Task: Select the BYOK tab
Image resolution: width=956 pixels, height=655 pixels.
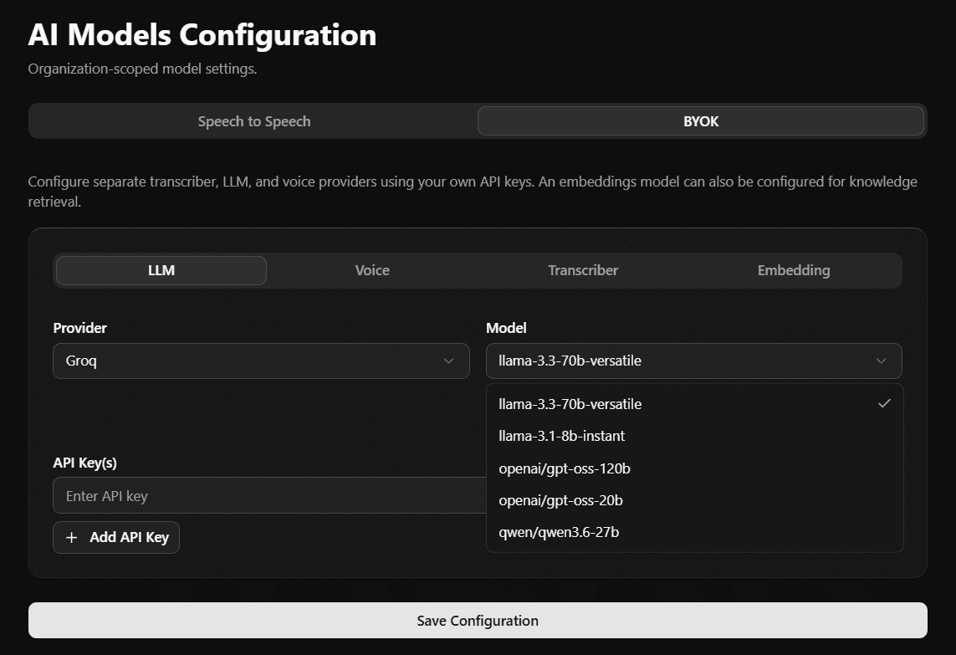Action: point(701,121)
